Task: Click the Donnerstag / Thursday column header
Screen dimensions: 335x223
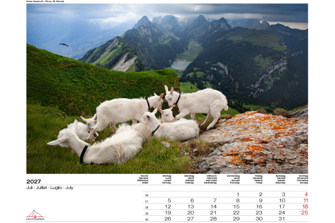Action: click(233, 180)
